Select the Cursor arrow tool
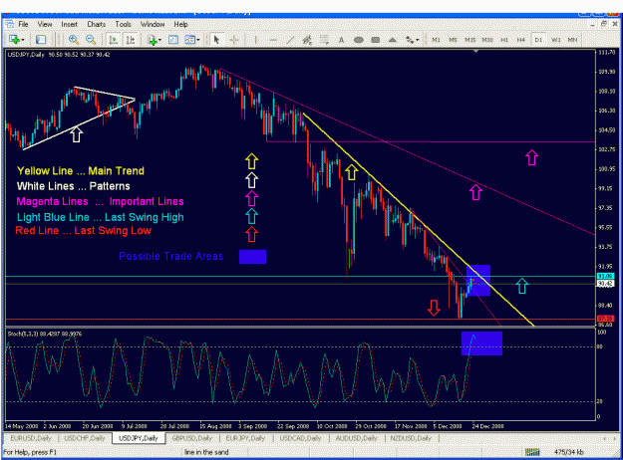 point(216,40)
